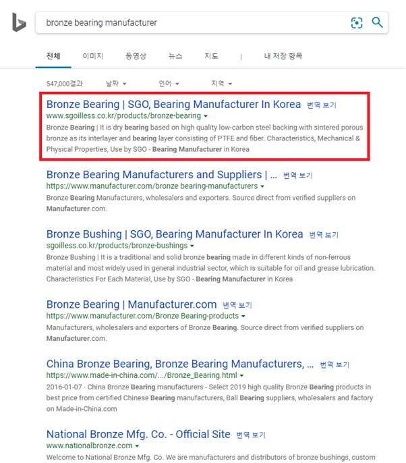Click snippet 'Welcome to National Bronze Mfg. Co.'

(210, 458)
